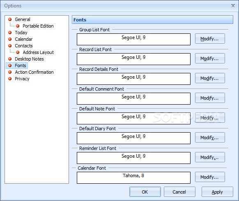Image resolution: width=239 pixels, height=201 pixels.
Task: Go to the Calendar options page
Action: [x=24, y=39]
